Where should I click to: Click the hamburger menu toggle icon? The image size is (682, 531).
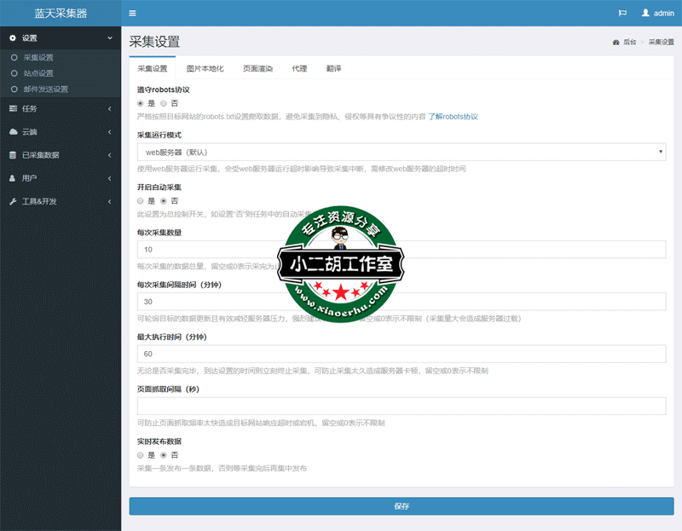click(x=132, y=14)
